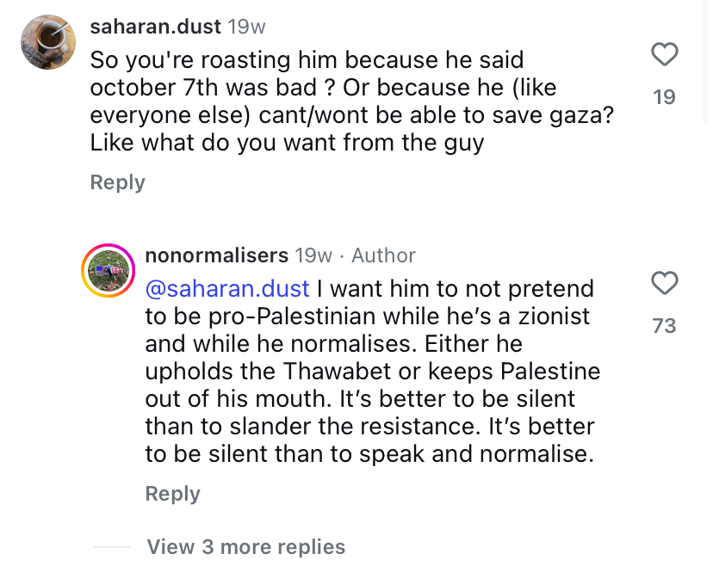Open the nonormalisers username profile link
Viewport: 713px width, 578px height.
(x=216, y=255)
